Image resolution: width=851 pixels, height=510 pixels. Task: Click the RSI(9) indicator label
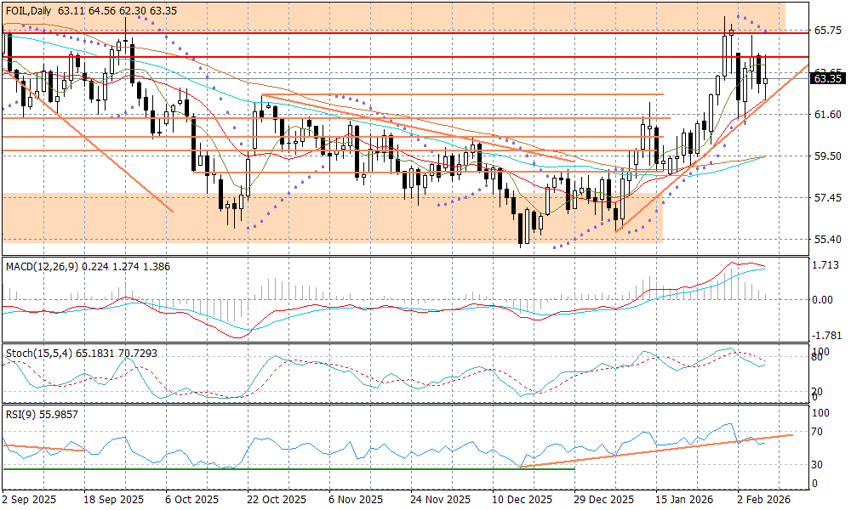[24, 413]
